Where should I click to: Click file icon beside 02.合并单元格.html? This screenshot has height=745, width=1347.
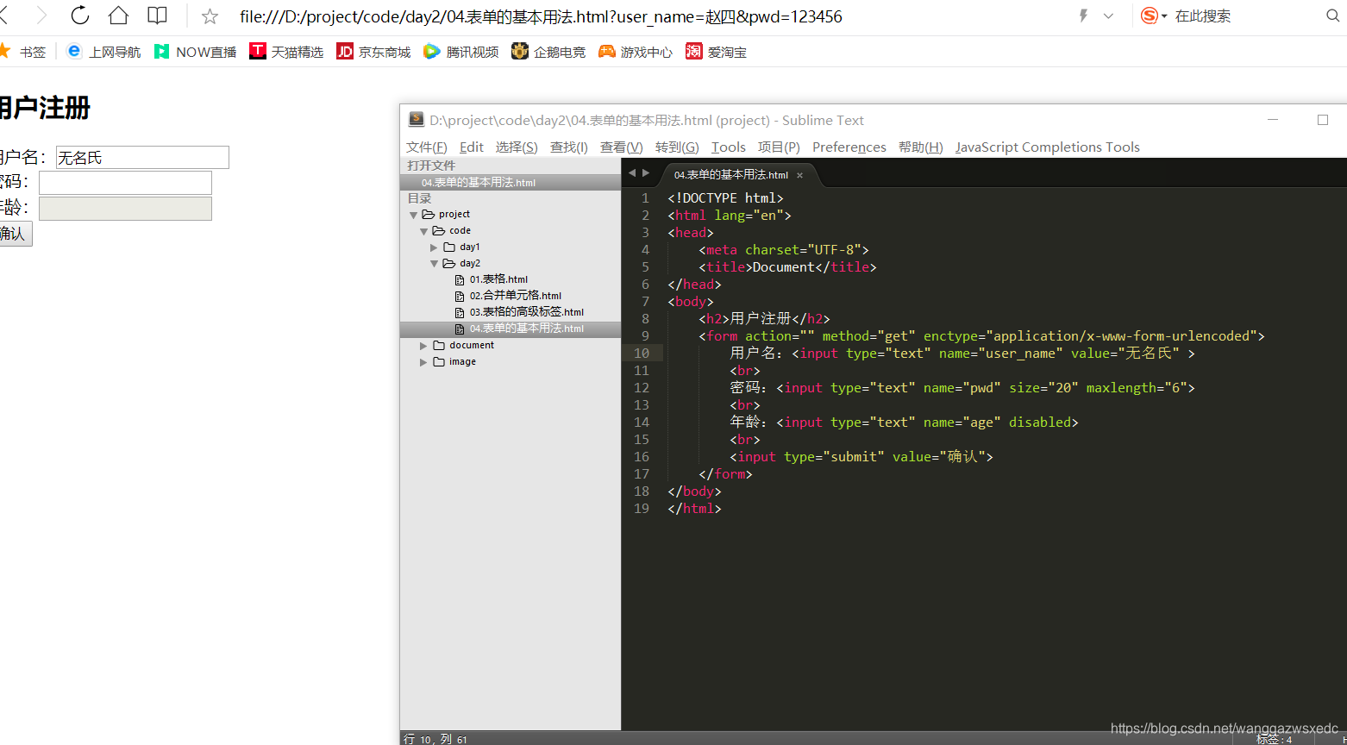click(x=460, y=297)
